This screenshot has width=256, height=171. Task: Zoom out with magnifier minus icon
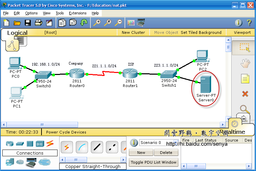coord(118,23)
